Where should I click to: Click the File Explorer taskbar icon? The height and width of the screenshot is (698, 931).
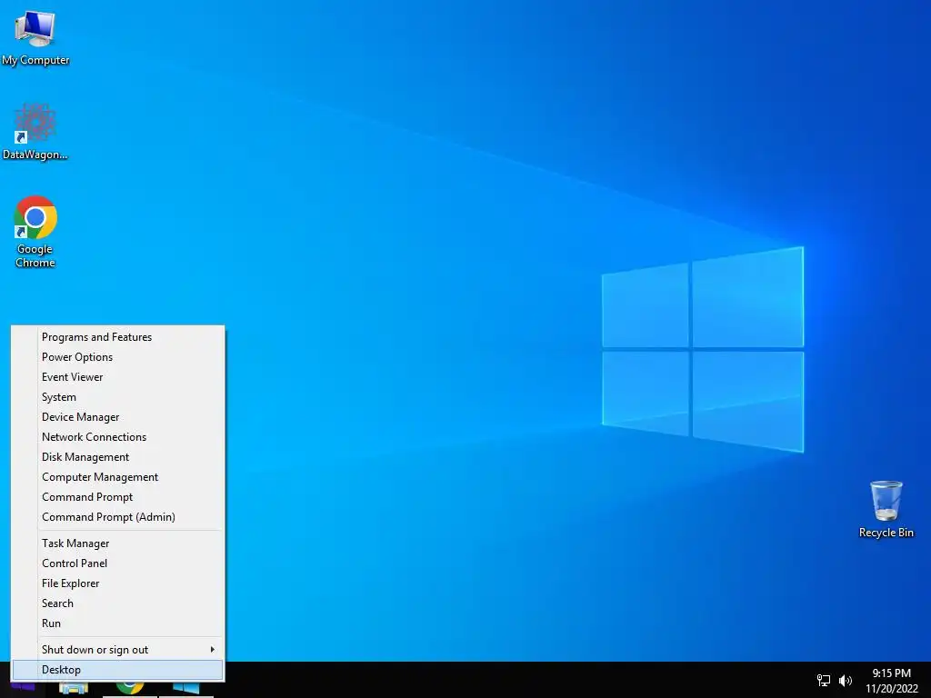[74, 689]
